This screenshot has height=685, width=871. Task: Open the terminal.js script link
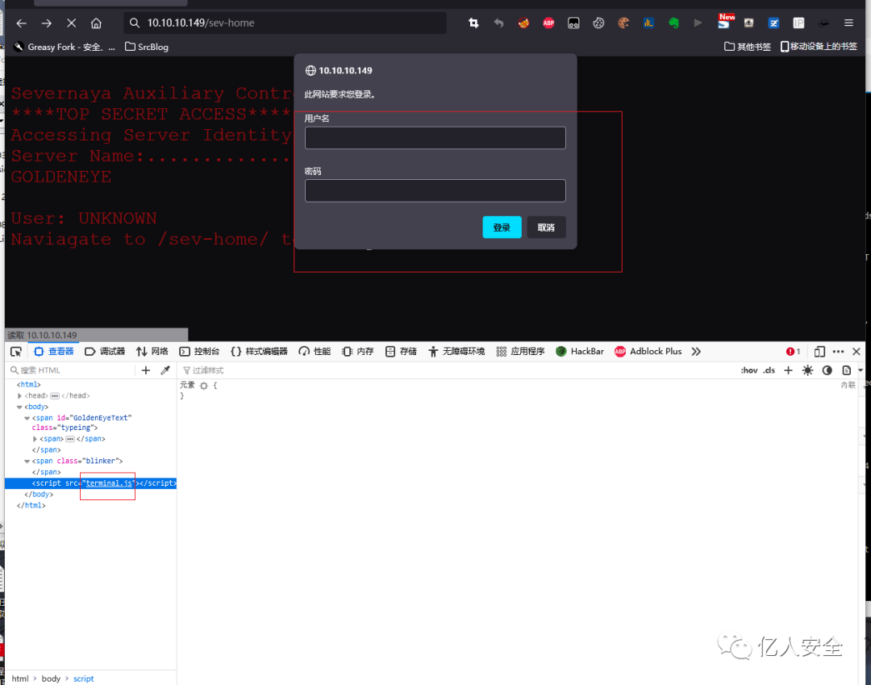click(x=109, y=483)
